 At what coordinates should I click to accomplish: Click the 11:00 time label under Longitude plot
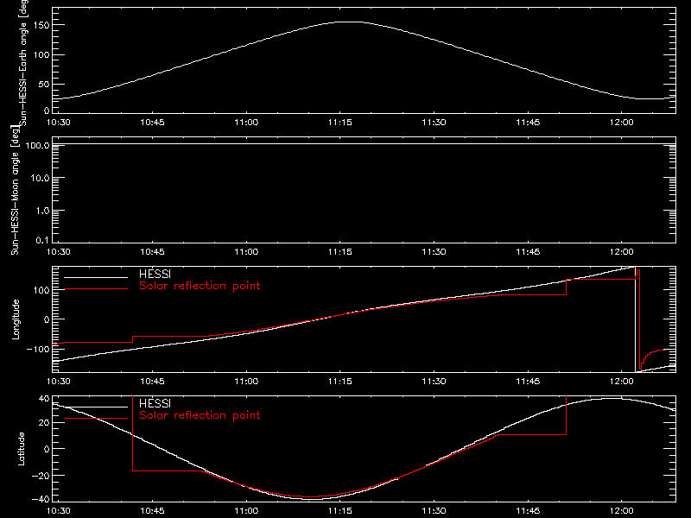[x=246, y=381]
